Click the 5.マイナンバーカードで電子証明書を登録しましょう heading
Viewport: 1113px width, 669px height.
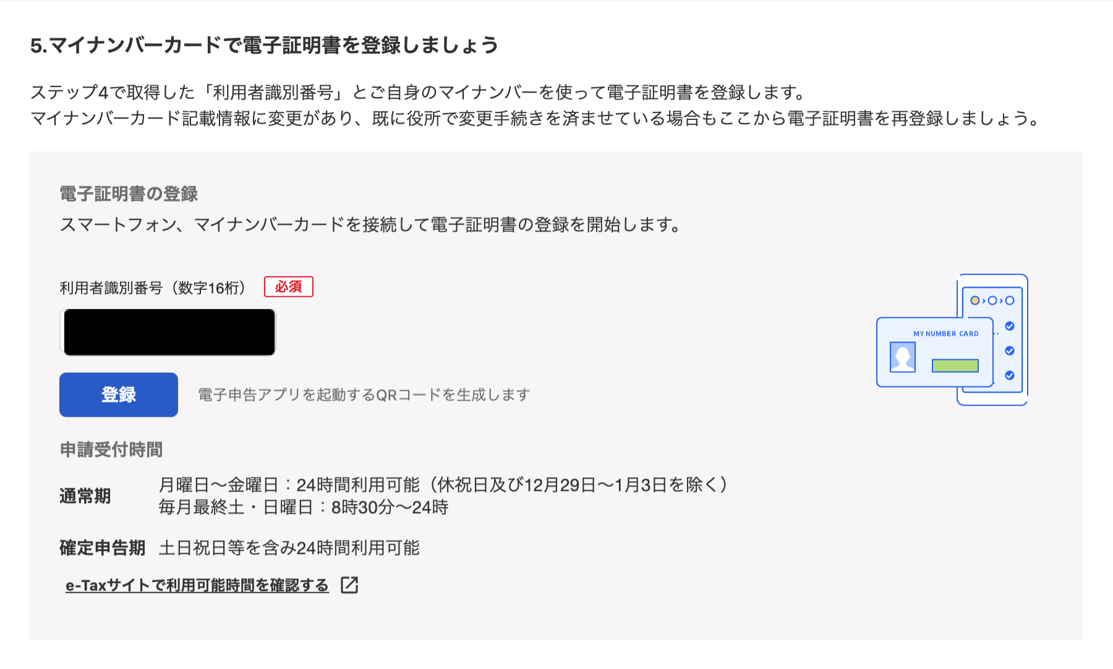point(264,45)
